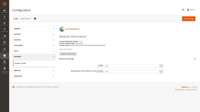Open the Content sidebar menu
200x112 pixels.
point(4,43)
